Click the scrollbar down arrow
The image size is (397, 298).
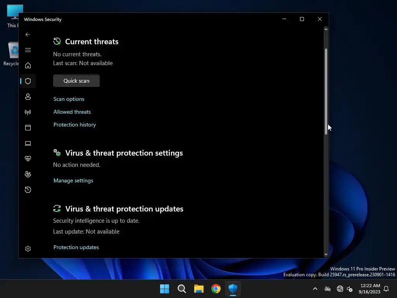pos(326,255)
